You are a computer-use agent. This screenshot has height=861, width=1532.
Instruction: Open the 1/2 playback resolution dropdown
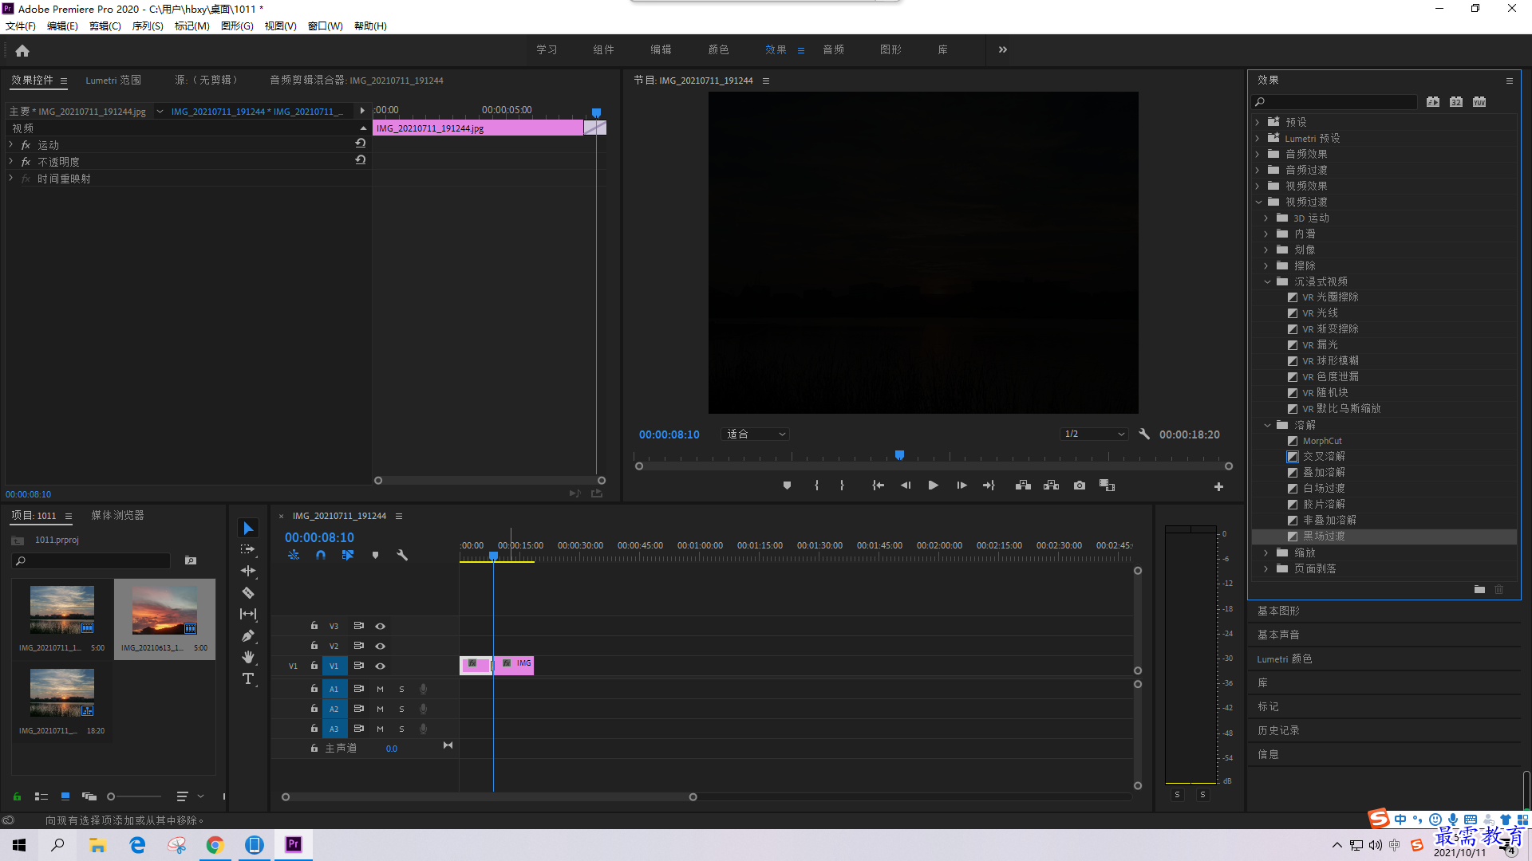1093,434
